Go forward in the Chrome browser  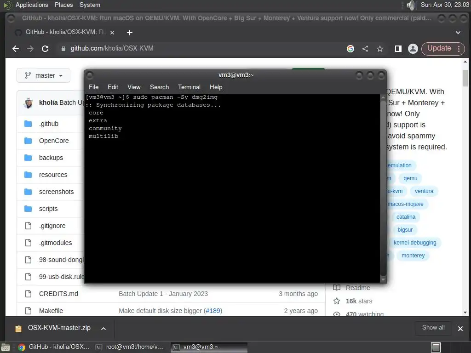(30, 49)
